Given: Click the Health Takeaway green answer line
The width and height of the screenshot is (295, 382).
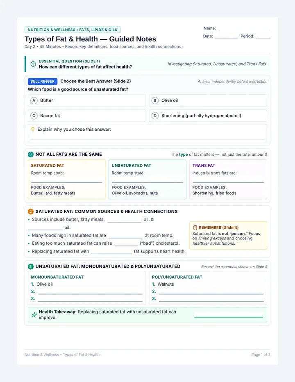Looking at the screenshot, I should click(x=229, y=315).
